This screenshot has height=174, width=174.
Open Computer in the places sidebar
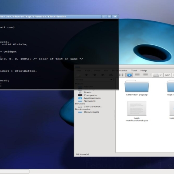tap(90, 95)
